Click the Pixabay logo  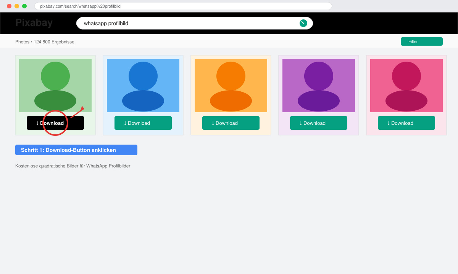tap(34, 23)
